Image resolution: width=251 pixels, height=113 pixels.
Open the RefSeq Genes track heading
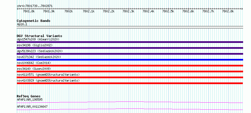[x=29, y=96]
